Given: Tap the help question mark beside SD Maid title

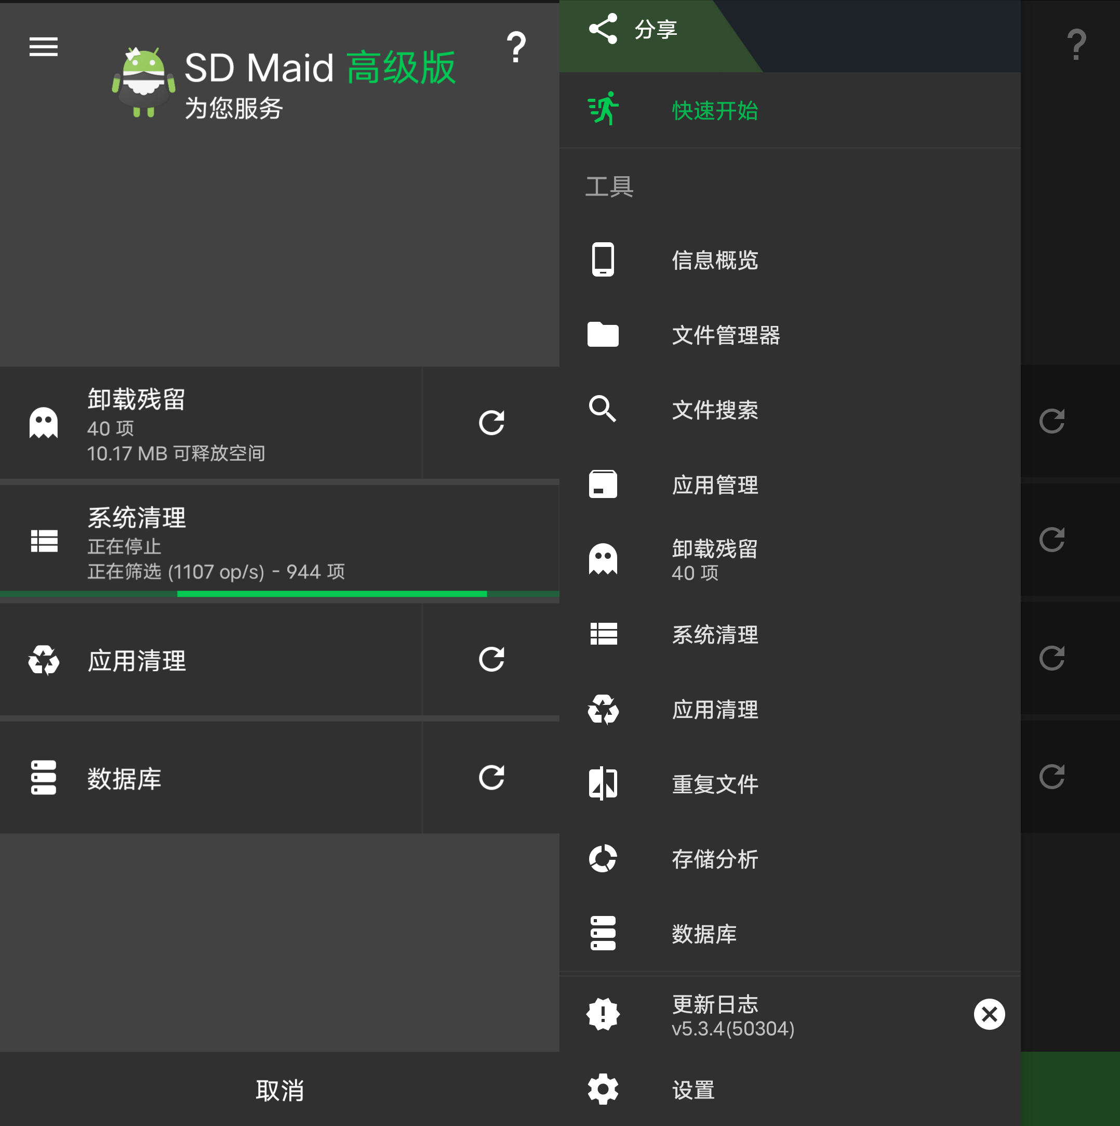Looking at the screenshot, I should 516,47.
